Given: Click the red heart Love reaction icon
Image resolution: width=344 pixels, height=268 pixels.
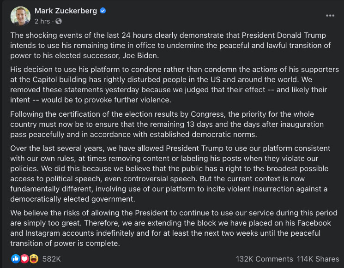Looking at the screenshot, I should pos(24,259).
